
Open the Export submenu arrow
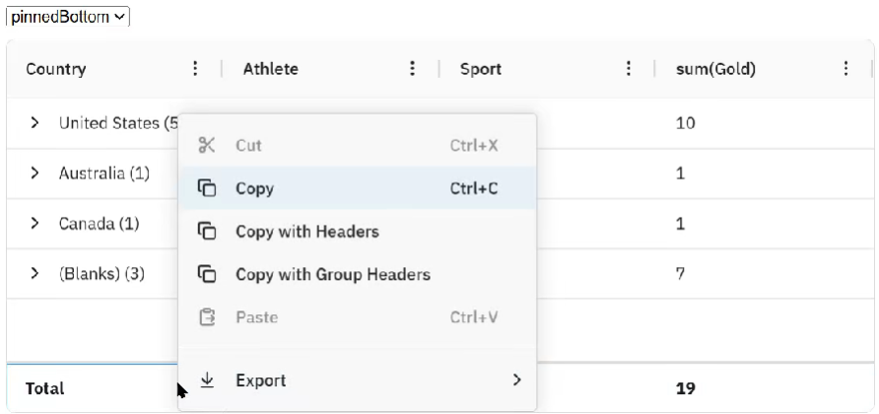[x=516, y=379]
